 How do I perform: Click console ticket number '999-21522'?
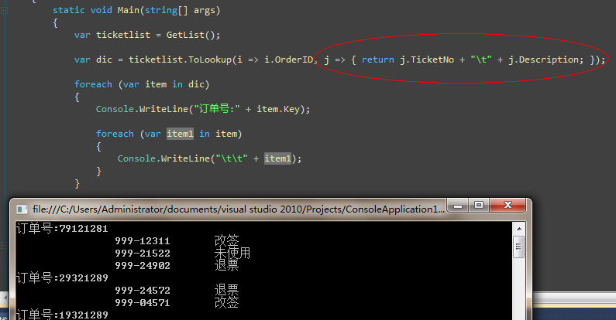click(x=143, y=254)
